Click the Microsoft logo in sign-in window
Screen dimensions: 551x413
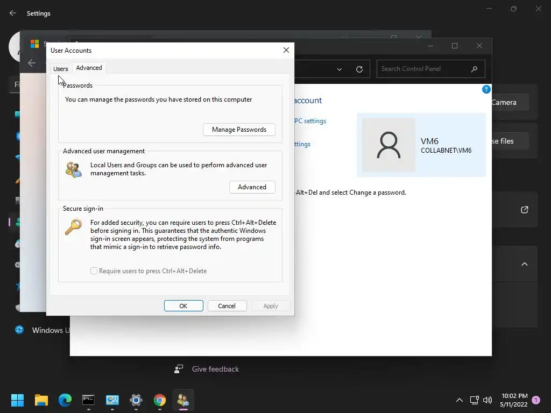click(x=34, y=44)
